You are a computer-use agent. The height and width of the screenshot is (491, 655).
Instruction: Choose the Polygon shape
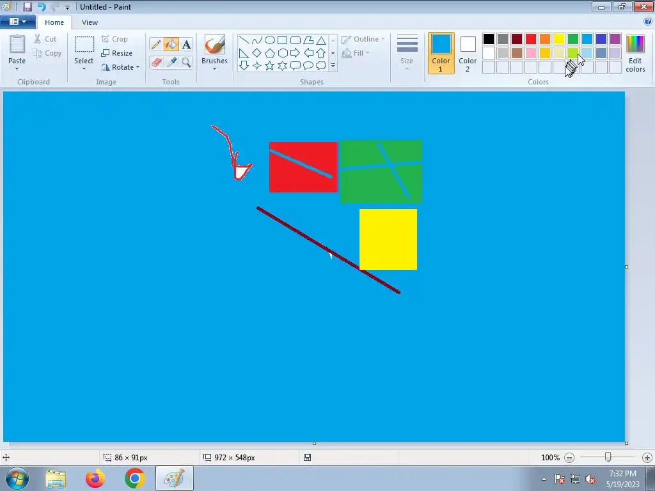coord(308,40)
